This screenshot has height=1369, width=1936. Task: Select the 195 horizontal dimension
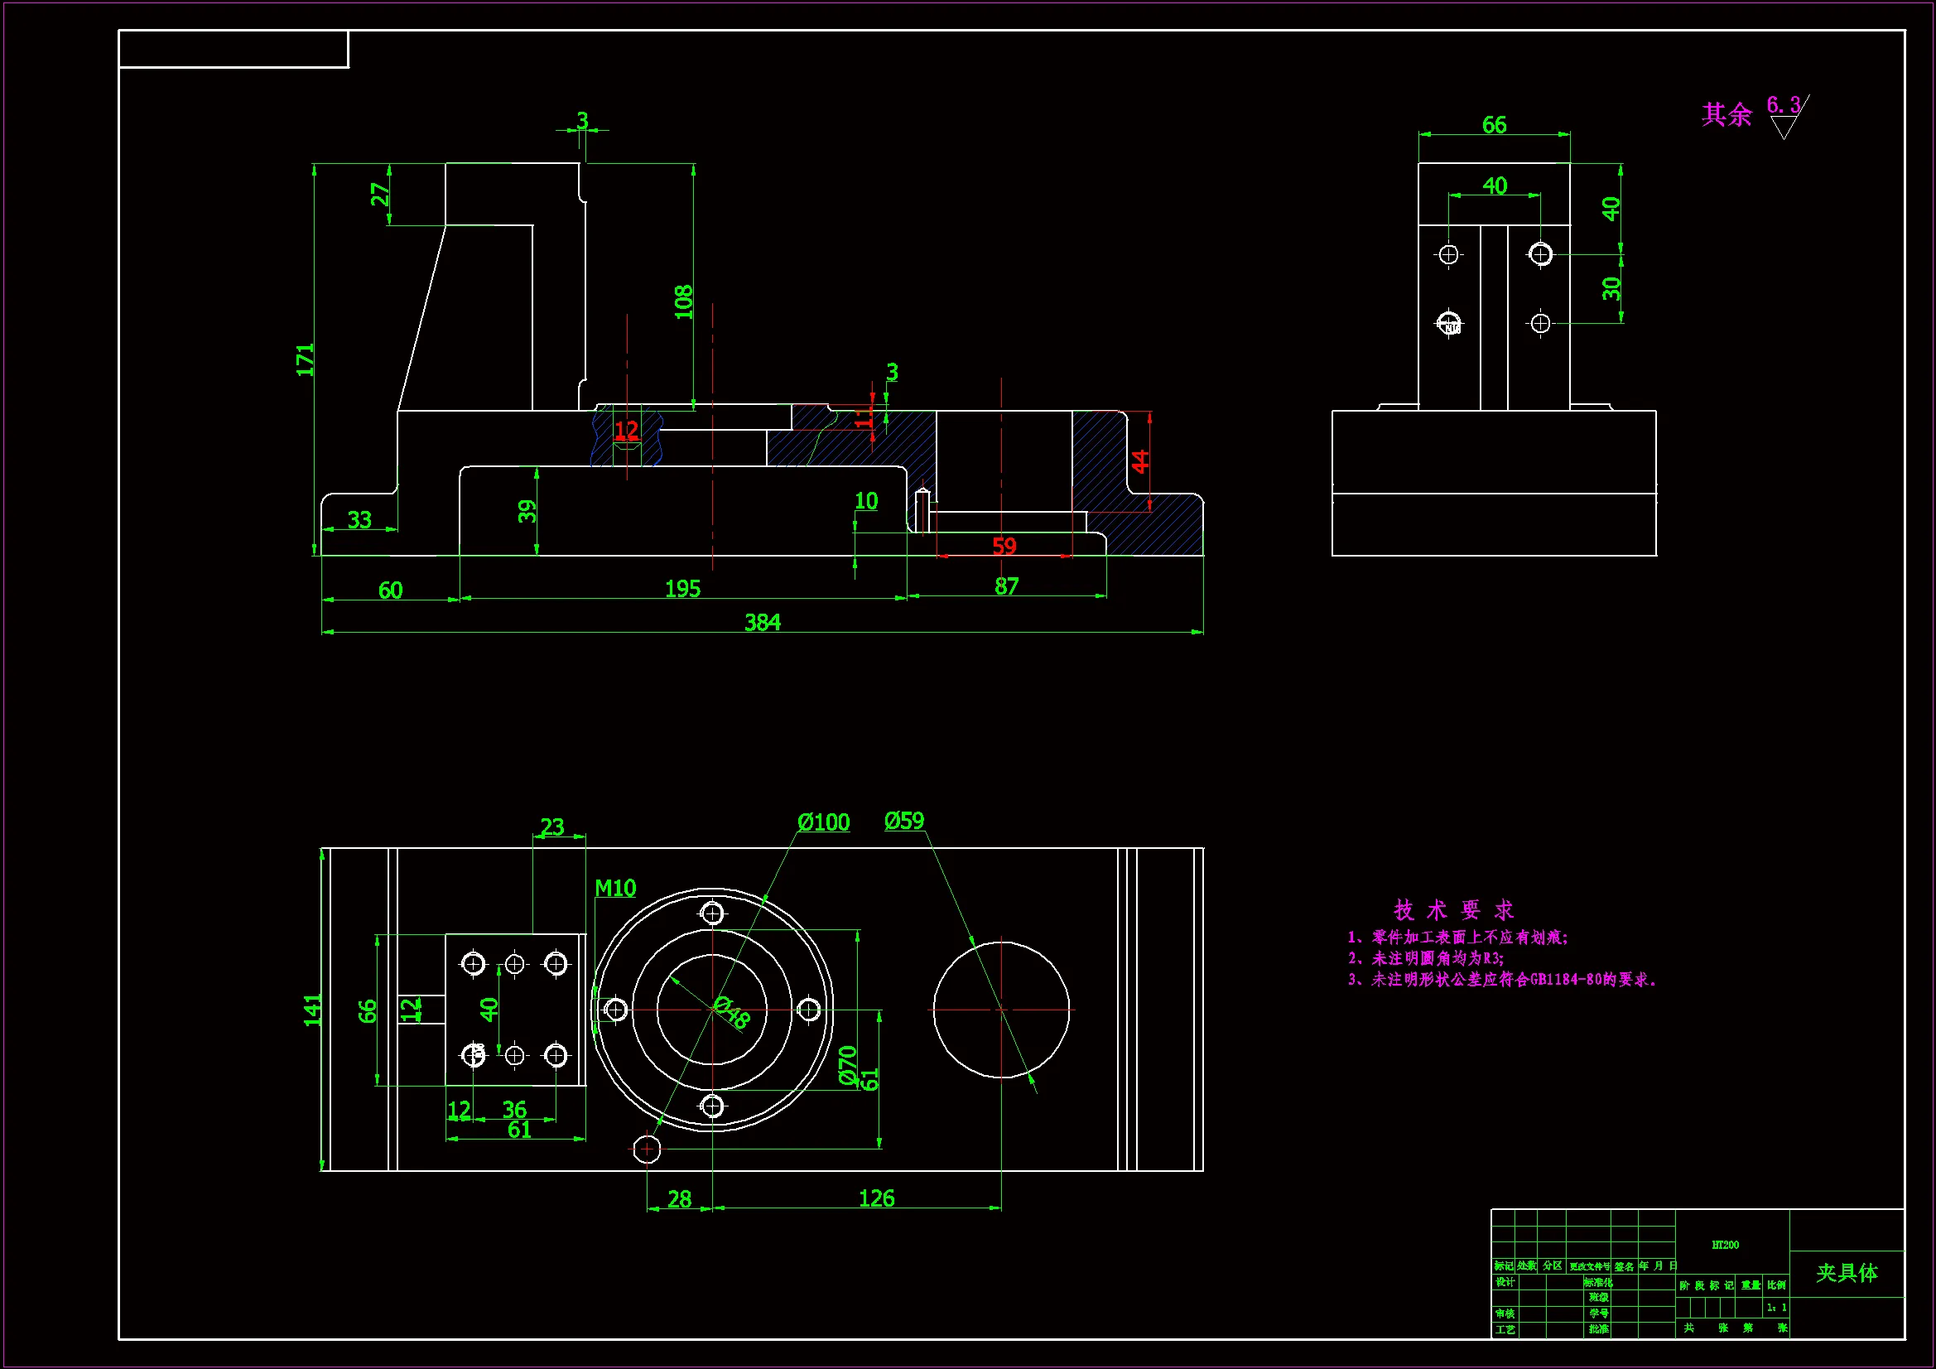[682, 589]
